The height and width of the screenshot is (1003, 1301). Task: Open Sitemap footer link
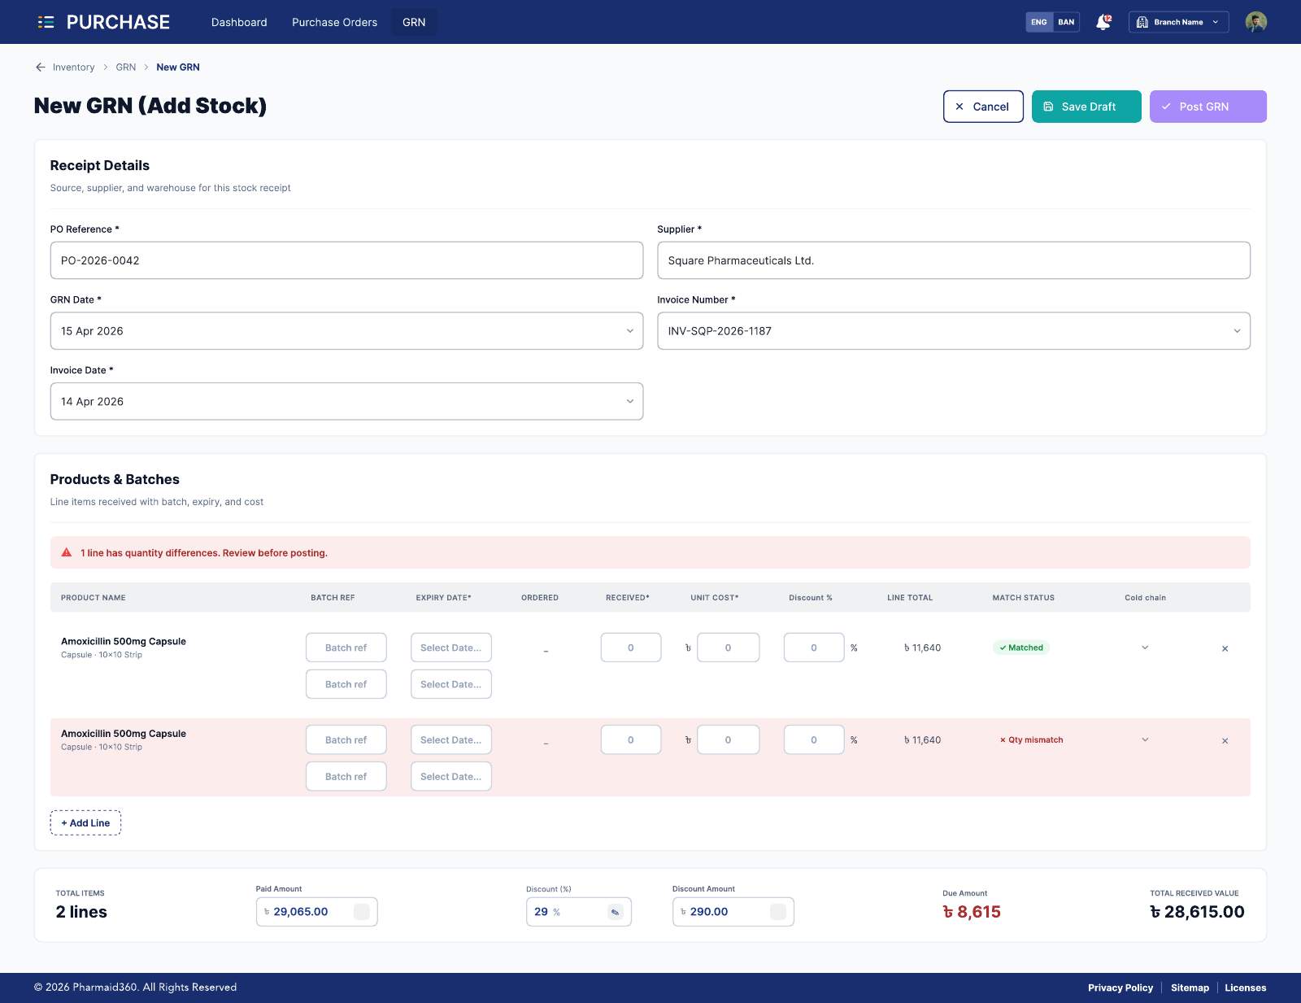click(1190, 988)
